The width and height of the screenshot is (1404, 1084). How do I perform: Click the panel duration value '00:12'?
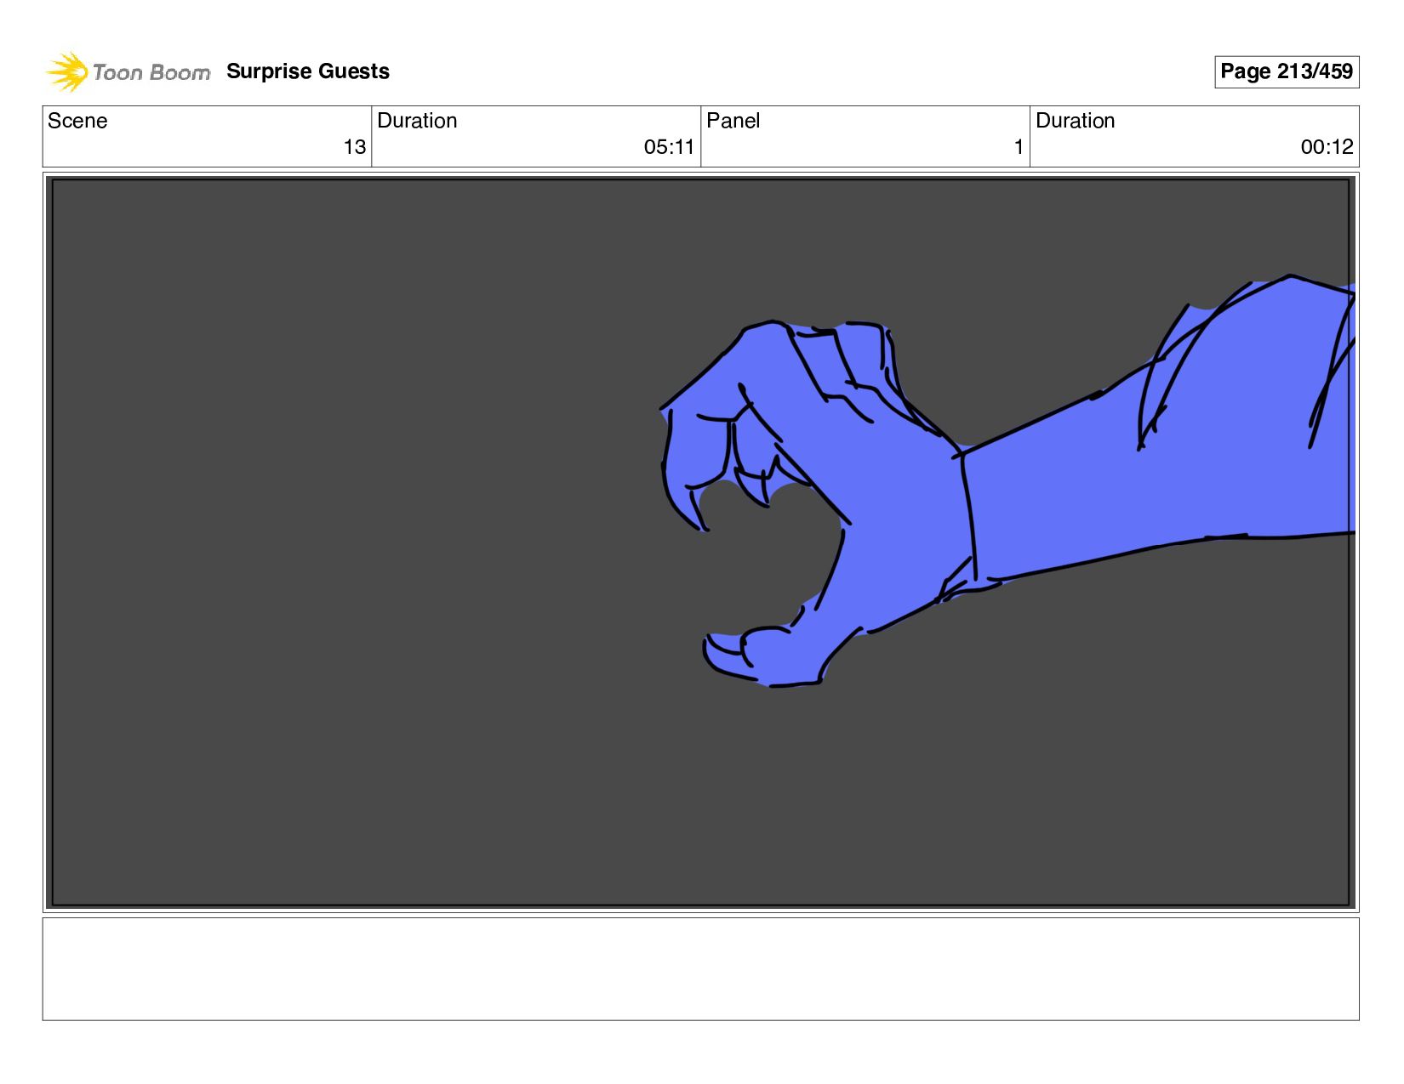point(1327,147)
